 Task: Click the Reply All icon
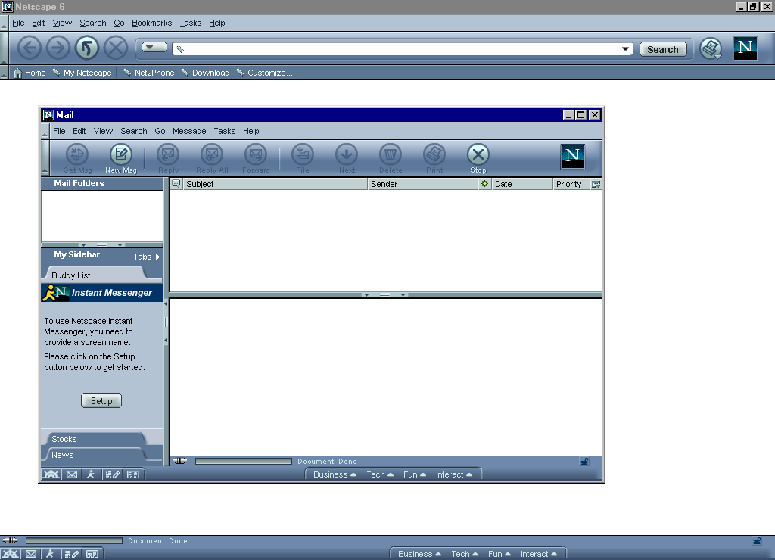point(212,159)
